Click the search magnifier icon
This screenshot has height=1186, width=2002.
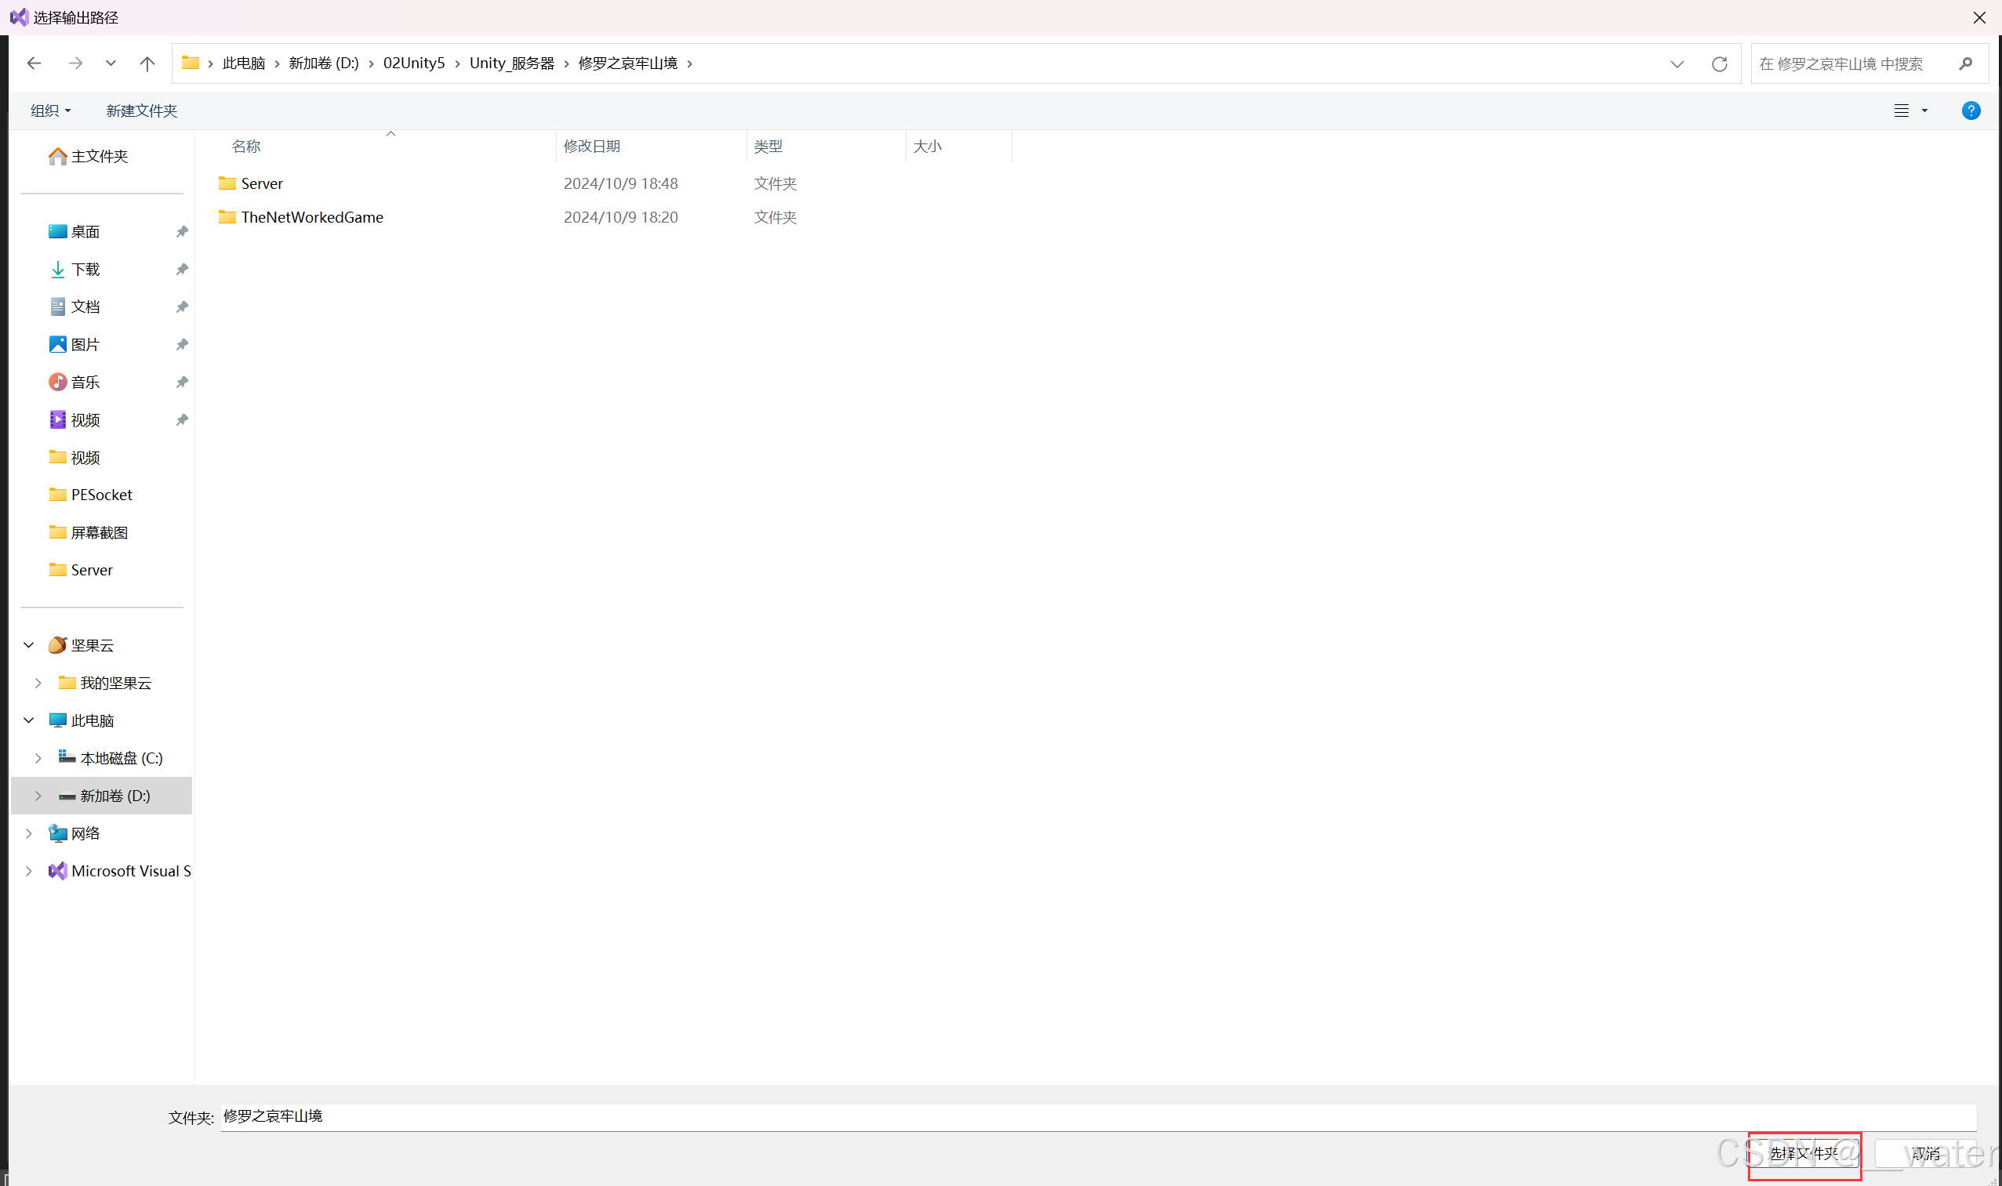(x=1965, y=64)
